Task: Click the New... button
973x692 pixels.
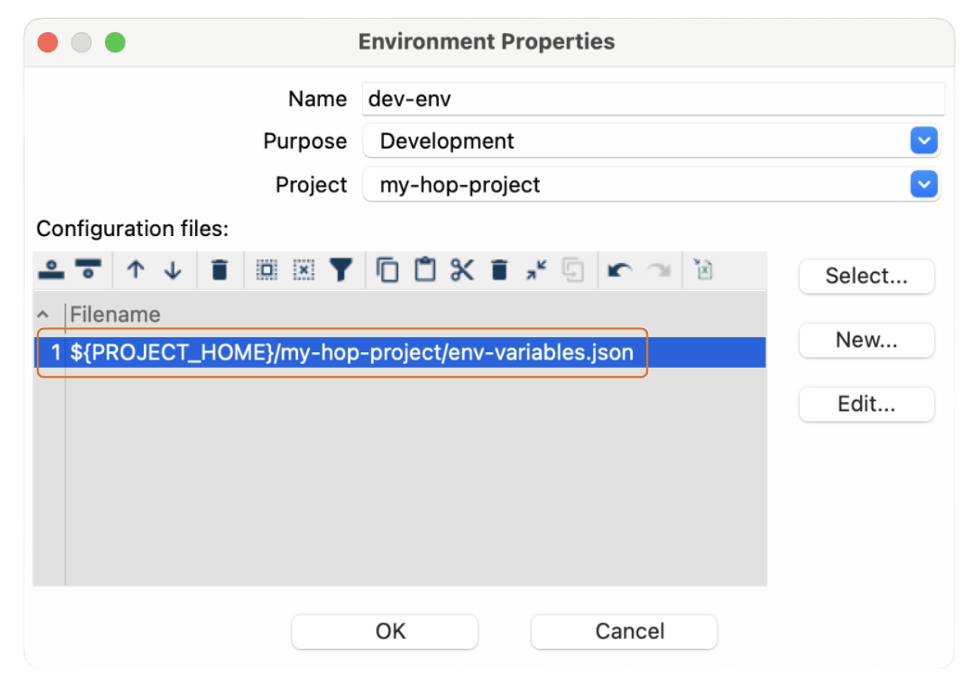Action: click(x=867, y=340)
